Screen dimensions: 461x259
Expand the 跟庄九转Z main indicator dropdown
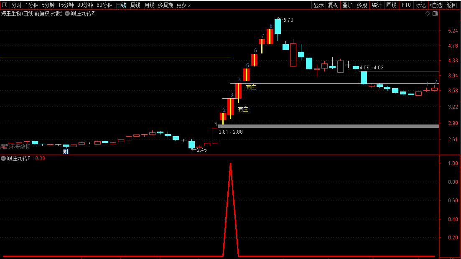(x=67, y=13)
